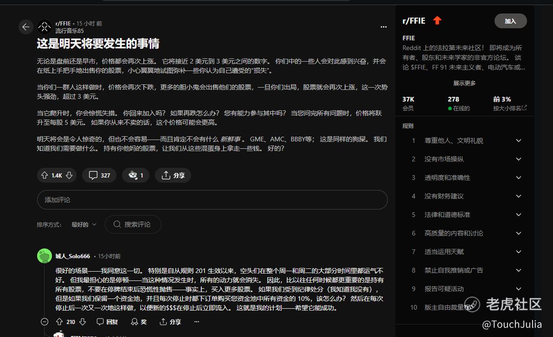Open the post's three-dot options menu
Viewport: 553px width, 337px height.
(383, 27)
